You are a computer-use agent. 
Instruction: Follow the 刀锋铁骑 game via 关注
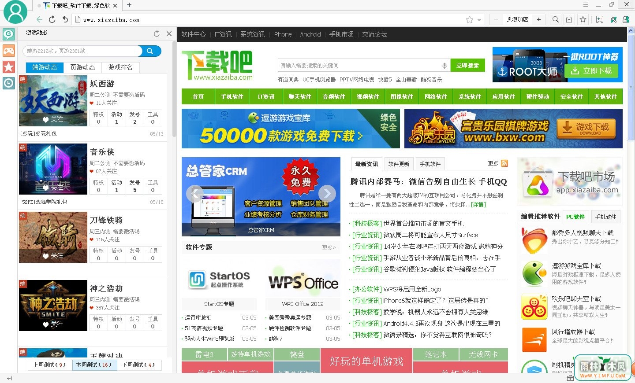coord(53,256)
